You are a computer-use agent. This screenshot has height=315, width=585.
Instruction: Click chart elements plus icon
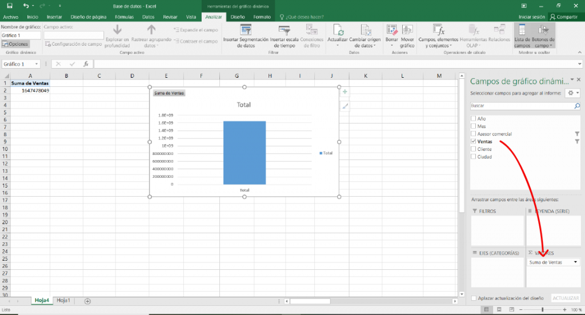point(344,92)
